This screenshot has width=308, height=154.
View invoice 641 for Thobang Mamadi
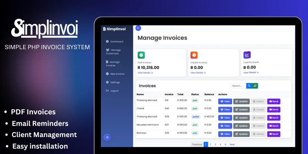225,102
